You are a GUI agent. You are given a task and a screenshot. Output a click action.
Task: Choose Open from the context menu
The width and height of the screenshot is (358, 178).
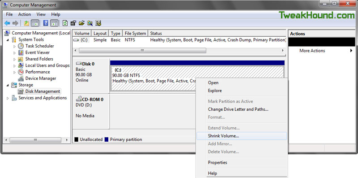[242, 83]
